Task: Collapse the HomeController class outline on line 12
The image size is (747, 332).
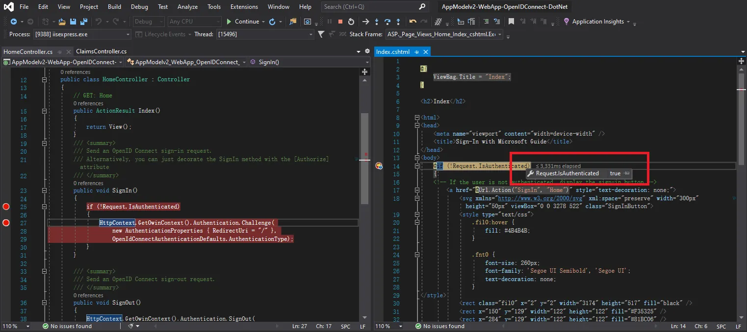Action: point(44,79)
